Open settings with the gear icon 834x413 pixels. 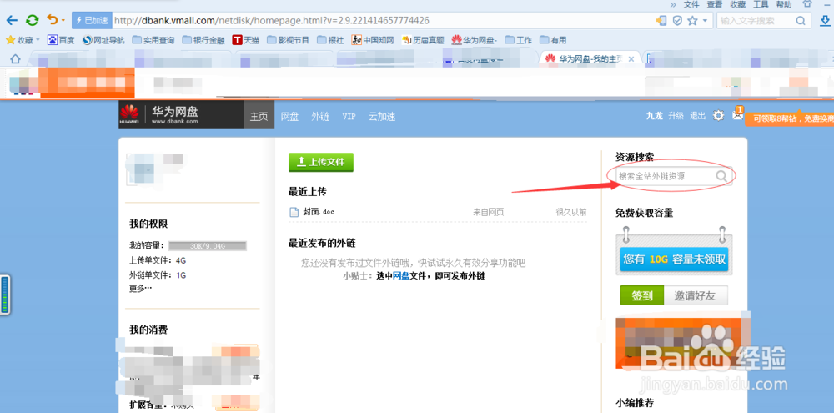(719, 115)
